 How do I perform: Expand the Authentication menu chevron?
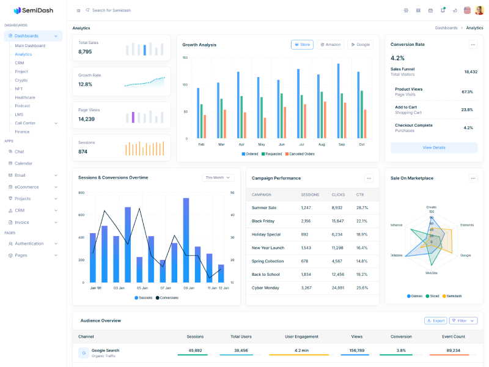point(56,243)
